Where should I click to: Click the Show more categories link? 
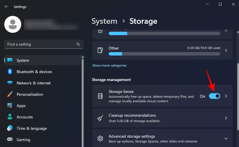click(x=109, y=65)
